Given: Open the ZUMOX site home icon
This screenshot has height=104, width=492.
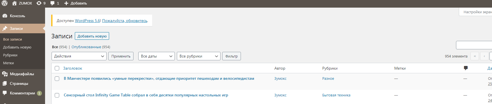Looking at the screenshot, I should 14,3.
